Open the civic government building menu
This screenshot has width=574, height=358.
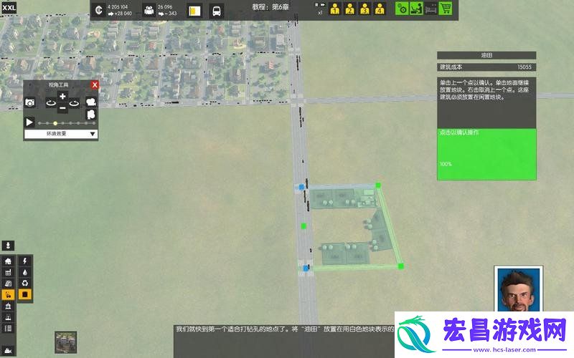8,306
